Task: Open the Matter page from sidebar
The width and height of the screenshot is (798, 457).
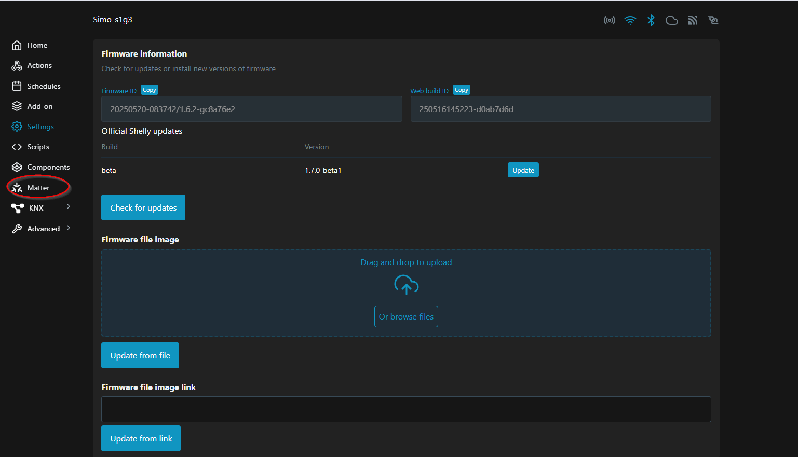Action: pyautogui.click(x=38, y=188)
